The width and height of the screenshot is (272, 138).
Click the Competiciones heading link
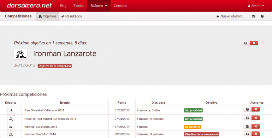[x=18, y=16]
